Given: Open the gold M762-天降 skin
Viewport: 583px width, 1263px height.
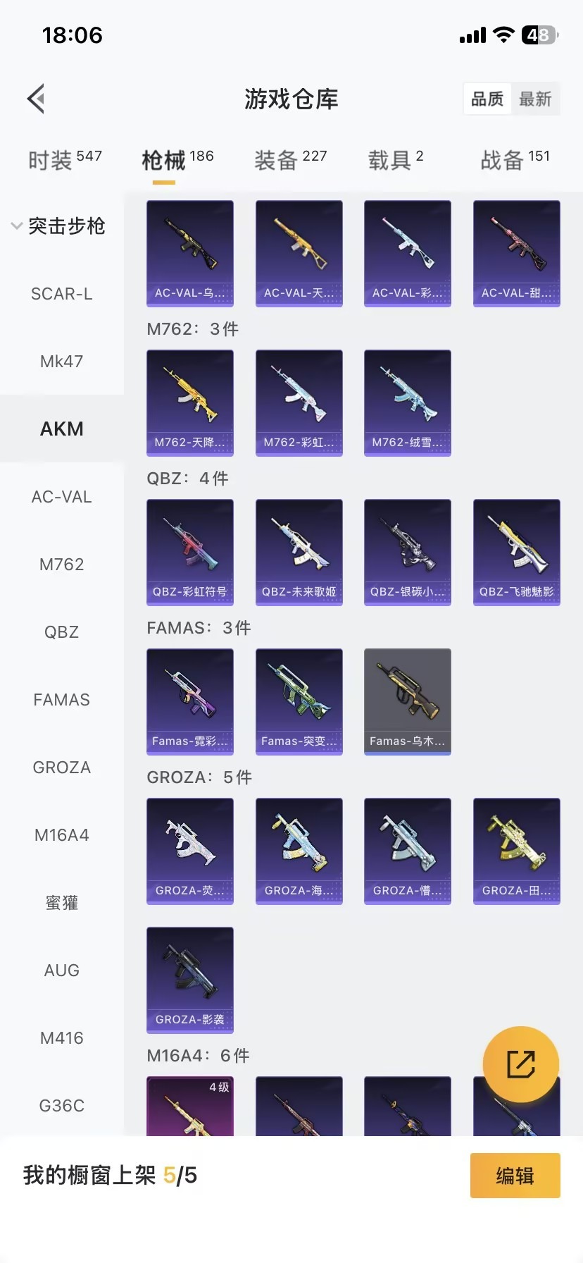Looking at the screenshot, I should tap(190, 403).
